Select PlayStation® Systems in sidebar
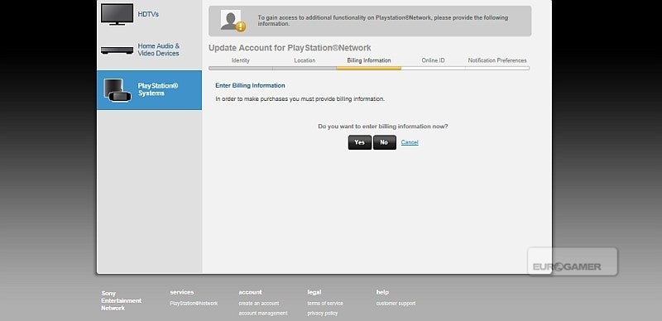 click(x=150, y=90)
